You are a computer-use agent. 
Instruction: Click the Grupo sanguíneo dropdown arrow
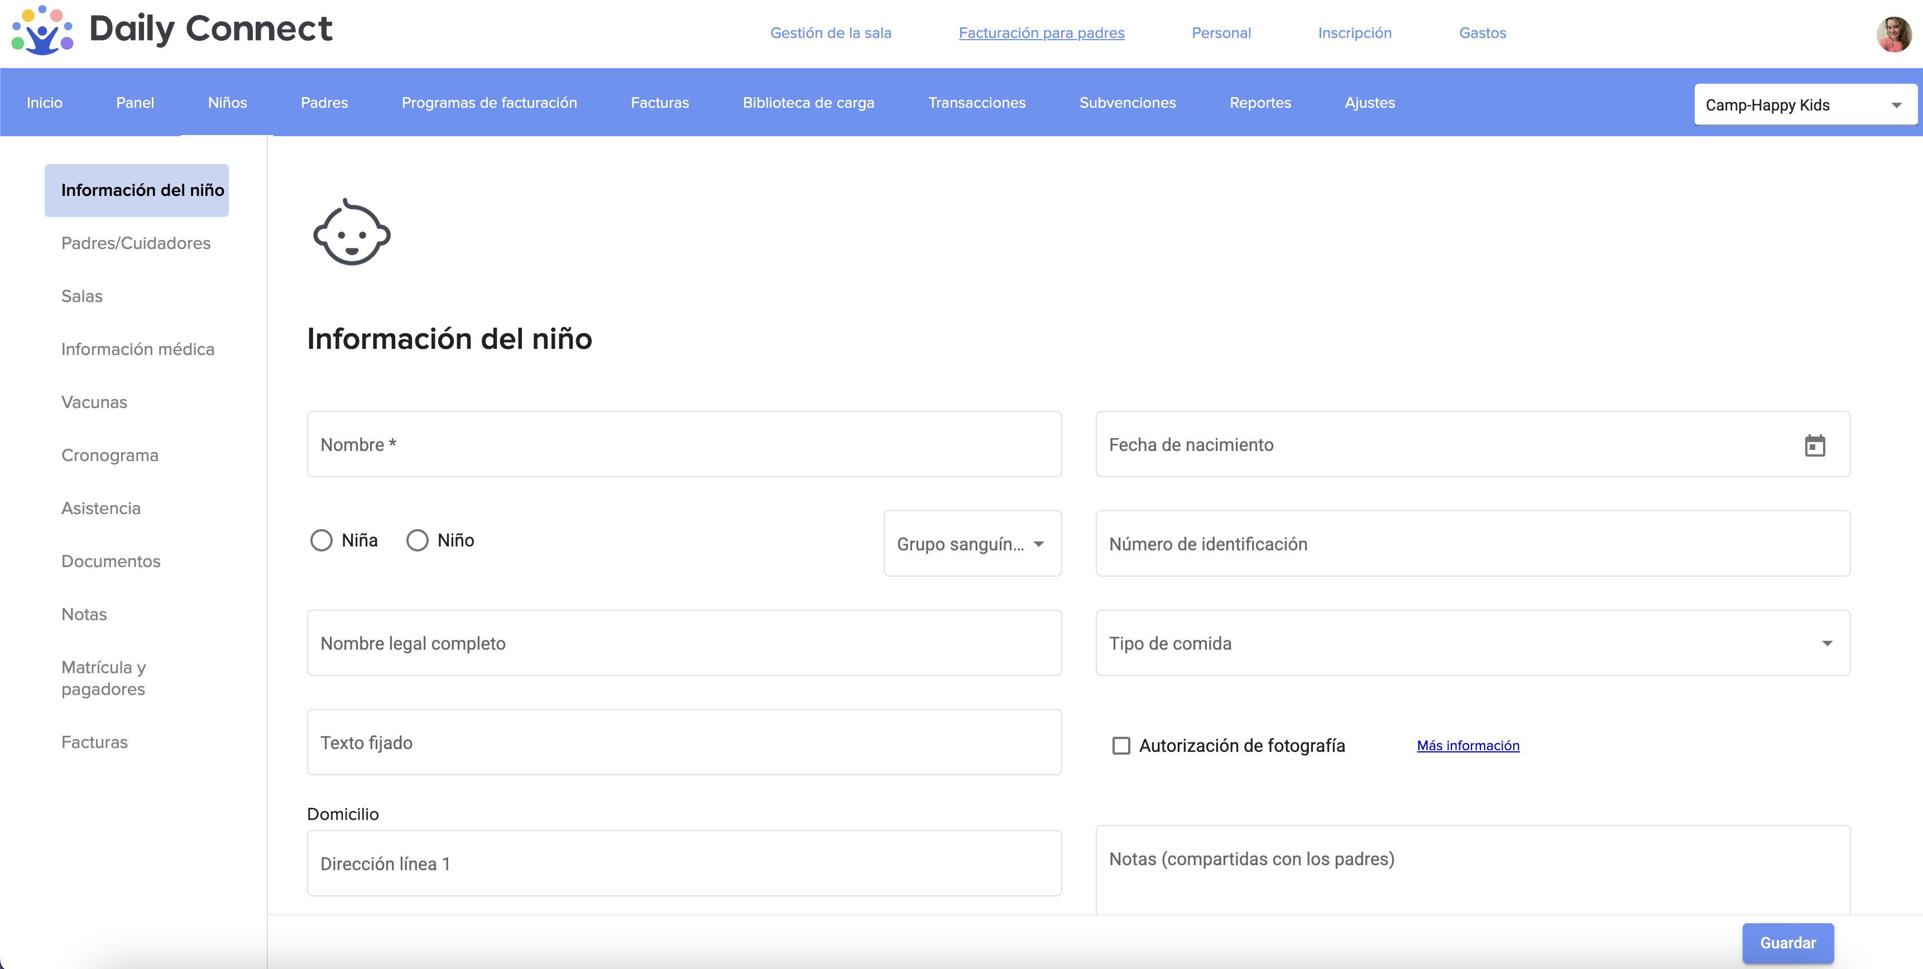1038,544
